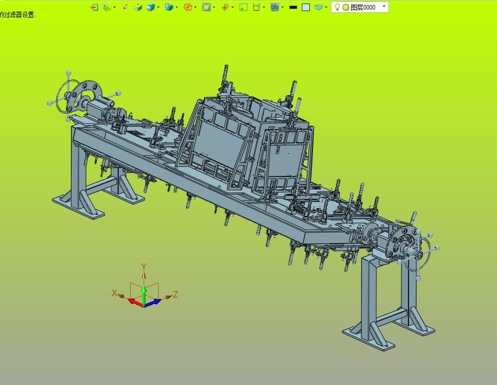Screen dimensions: 497x385
Task: Click the exit icon at toolbar start
Action: point(94,7)
